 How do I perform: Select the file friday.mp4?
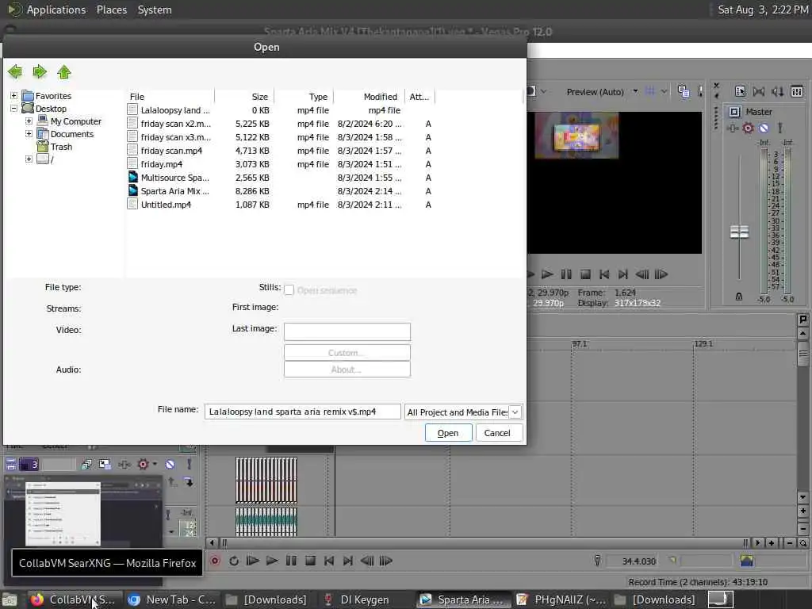280,164
